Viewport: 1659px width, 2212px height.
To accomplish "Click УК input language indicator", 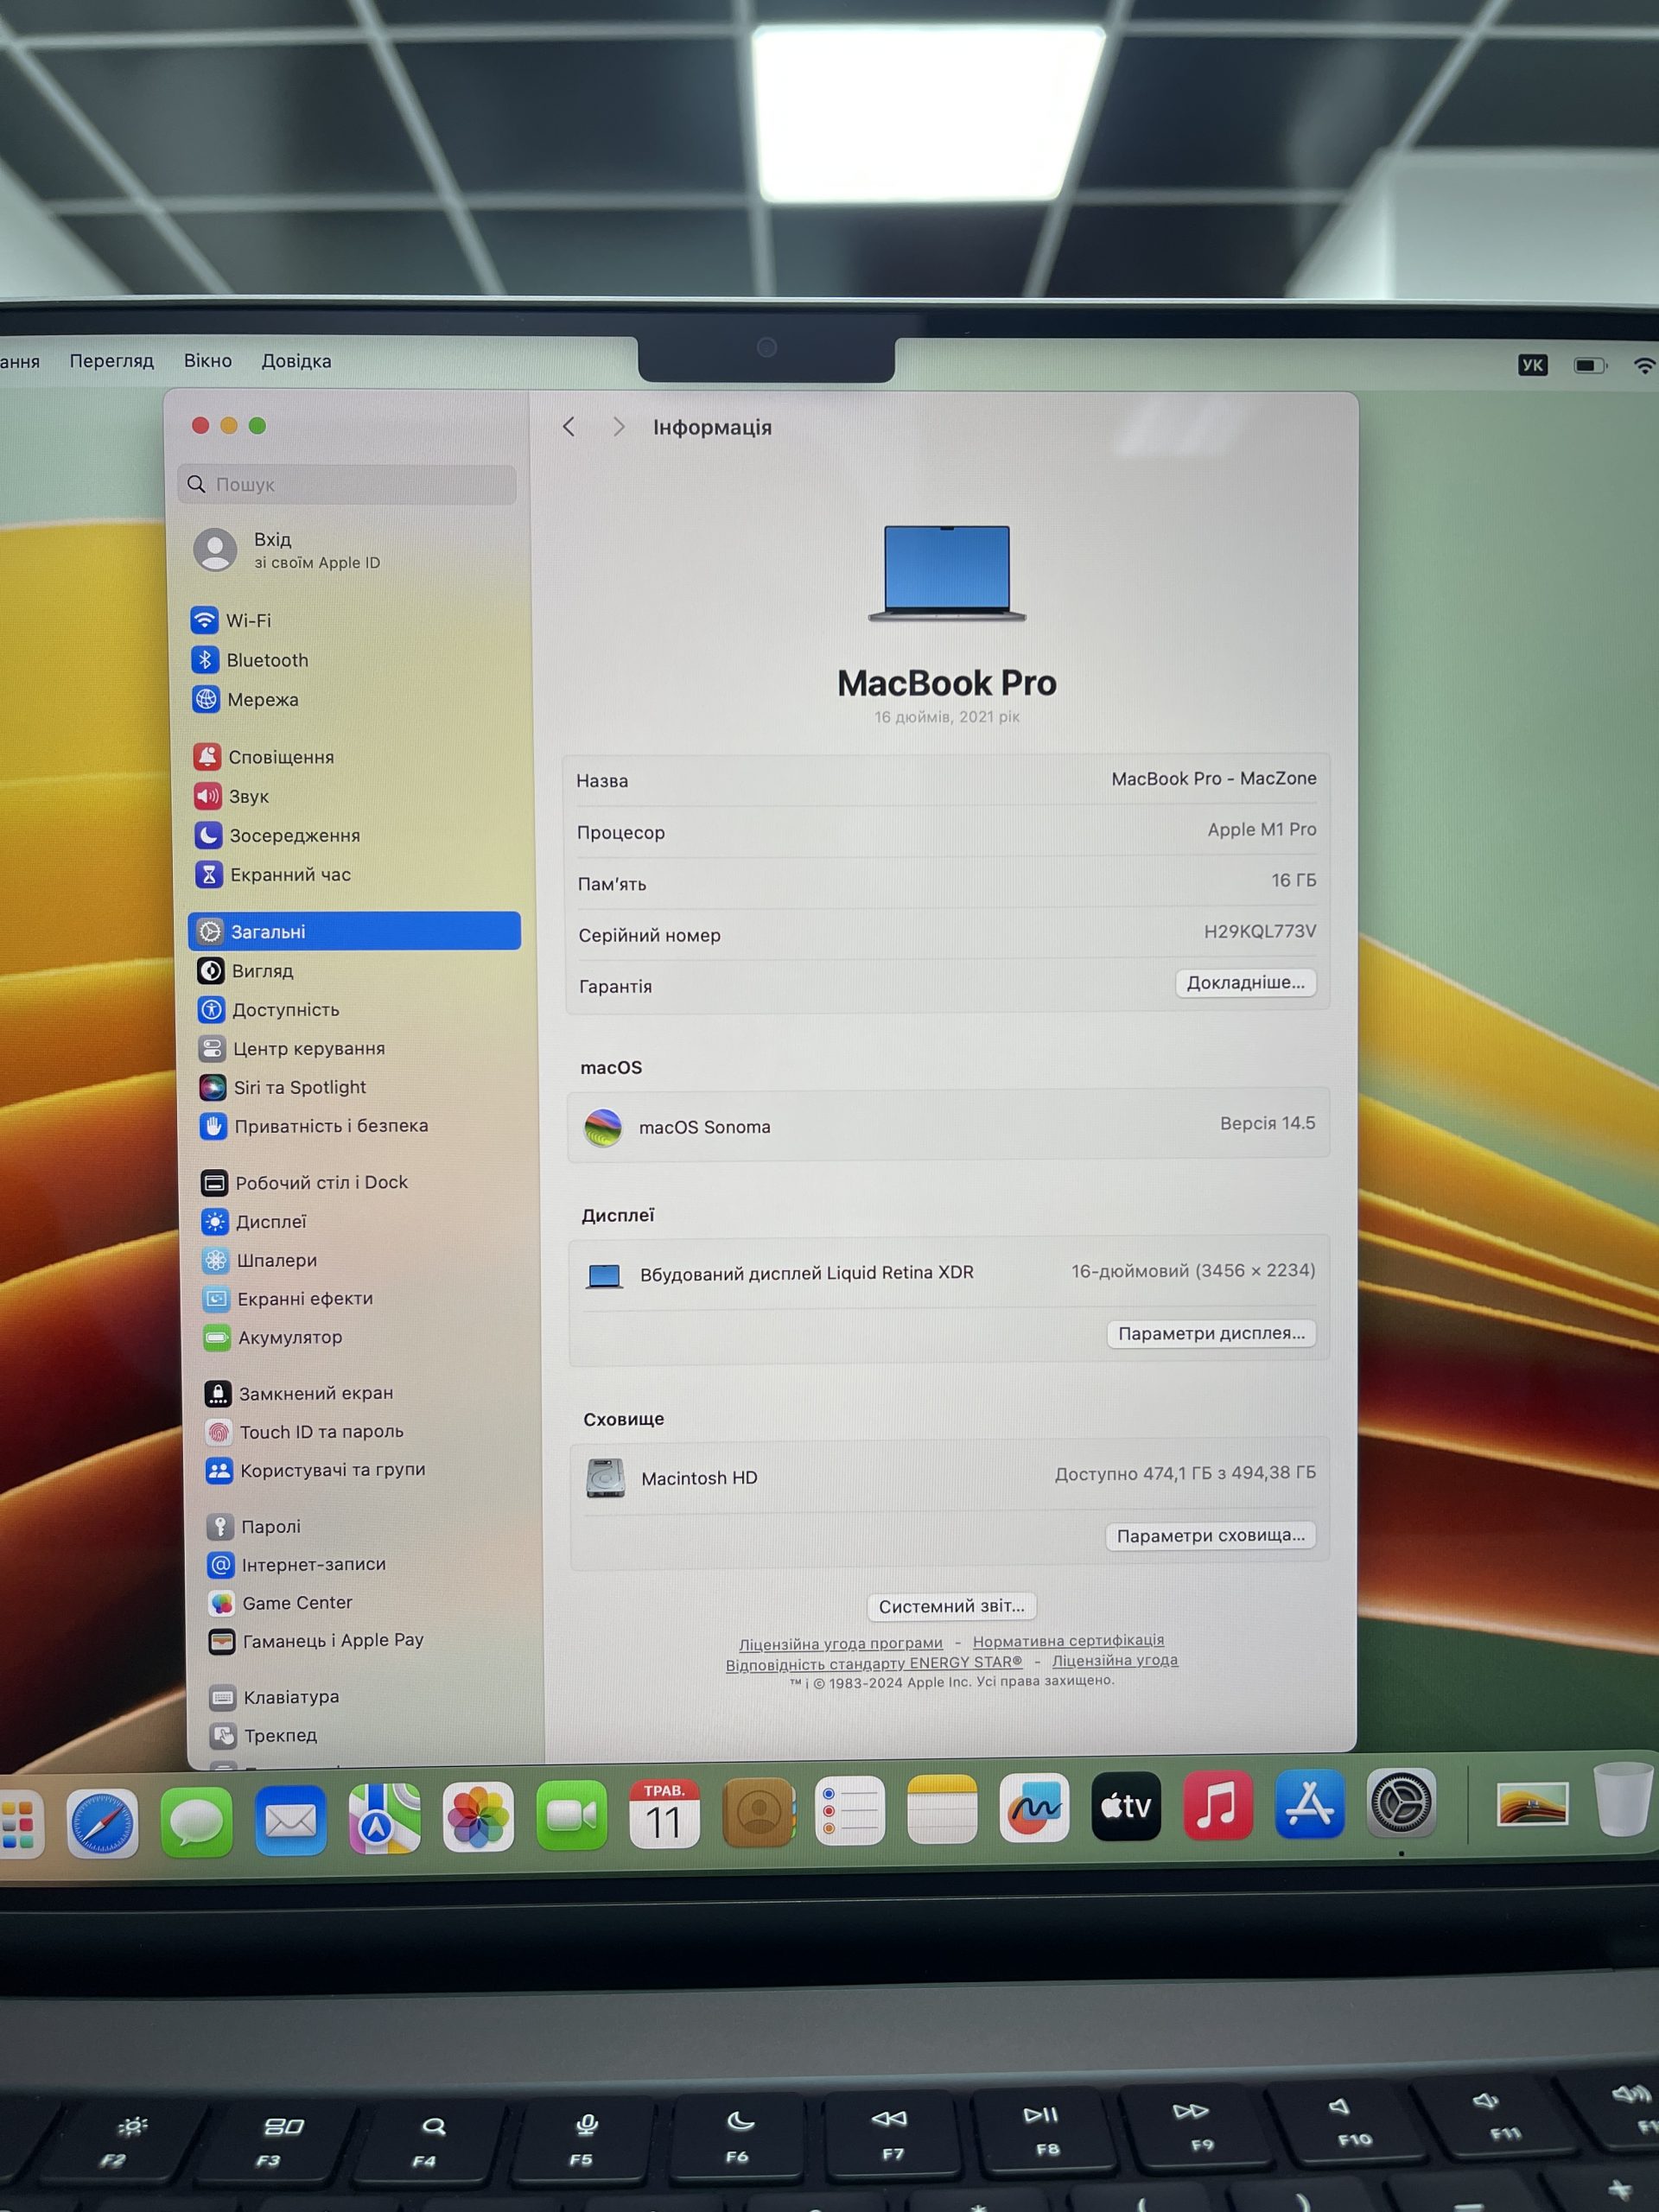I will pos(1532,365).
